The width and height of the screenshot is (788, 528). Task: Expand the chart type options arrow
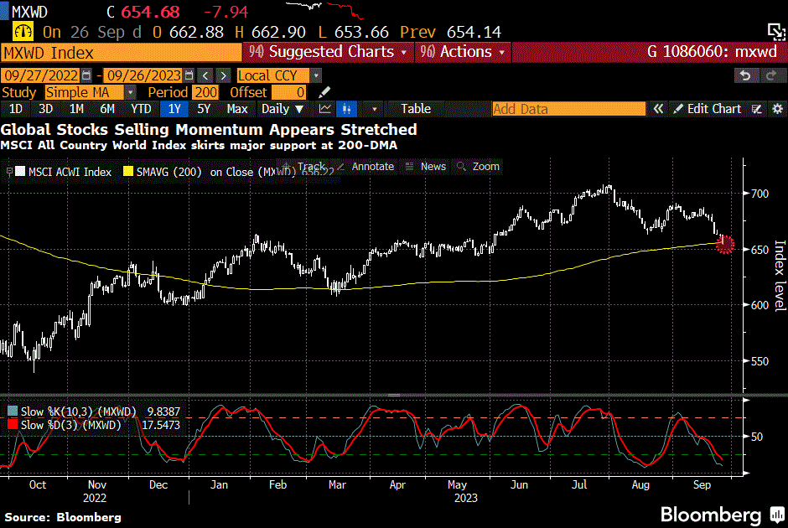point(374,108)
